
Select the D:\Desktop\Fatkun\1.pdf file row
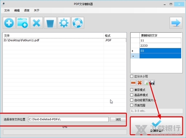click(x=65, y=40)
